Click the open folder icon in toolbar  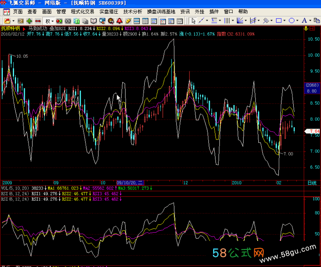point(7,21)
